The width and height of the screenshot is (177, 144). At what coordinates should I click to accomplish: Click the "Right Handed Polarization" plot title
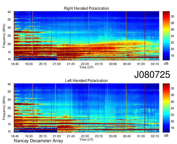pos(86,8)
